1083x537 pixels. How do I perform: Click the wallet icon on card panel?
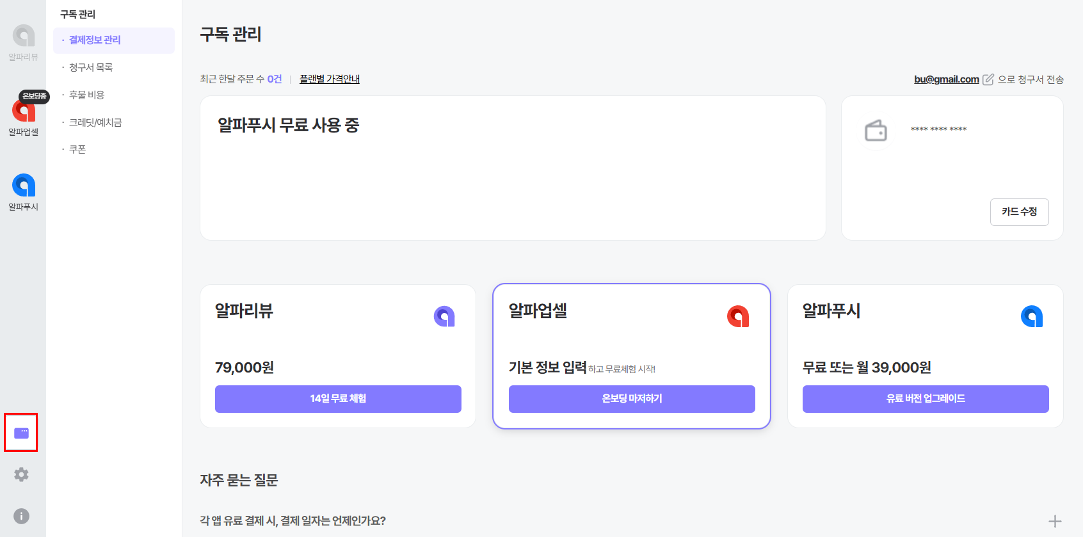pyautogui.click(x=876, y=131)
